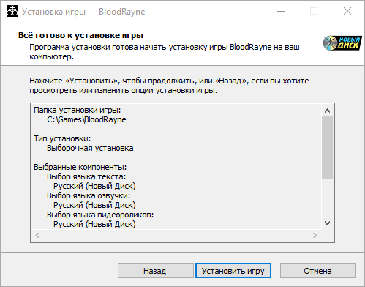
Task: Click Русский (Новый Диск) under voice language
Action: click(x=94, y=205)
